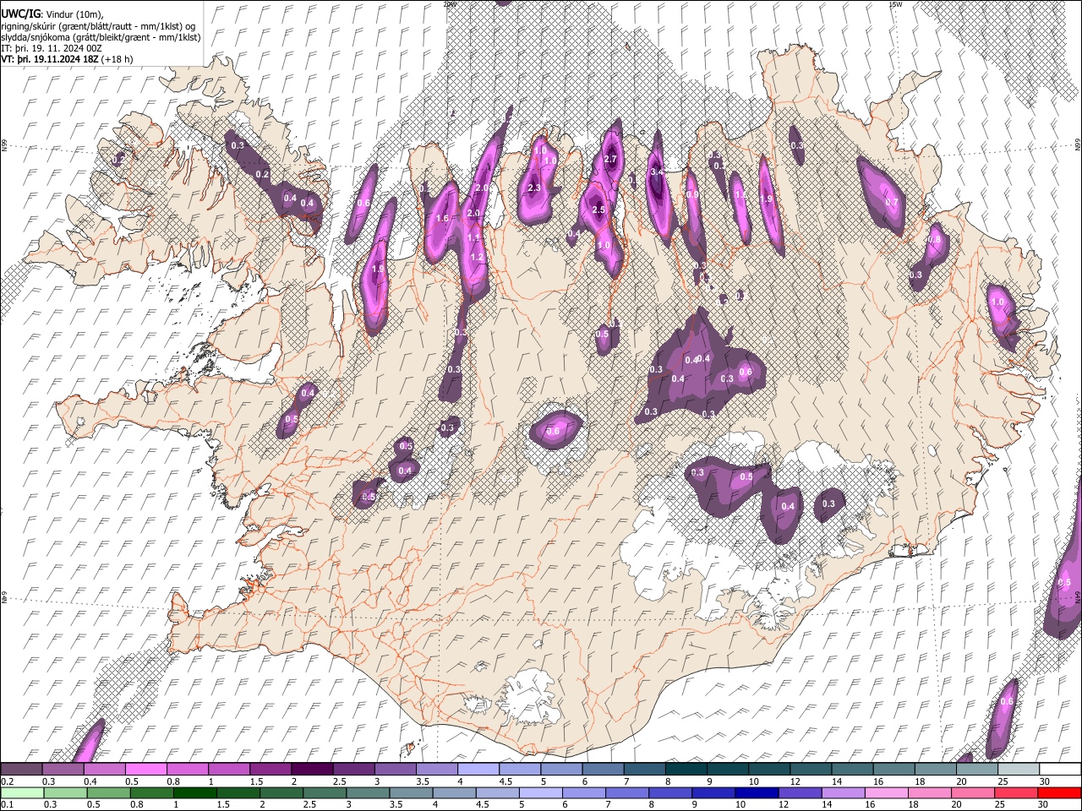
Task: Click the 0.7 snowfall value in the northeast
Action: coord(891,203)
